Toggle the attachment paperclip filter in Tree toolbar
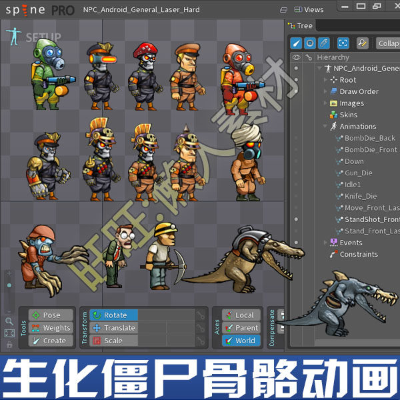400x400 pixels. pos(324,43)
